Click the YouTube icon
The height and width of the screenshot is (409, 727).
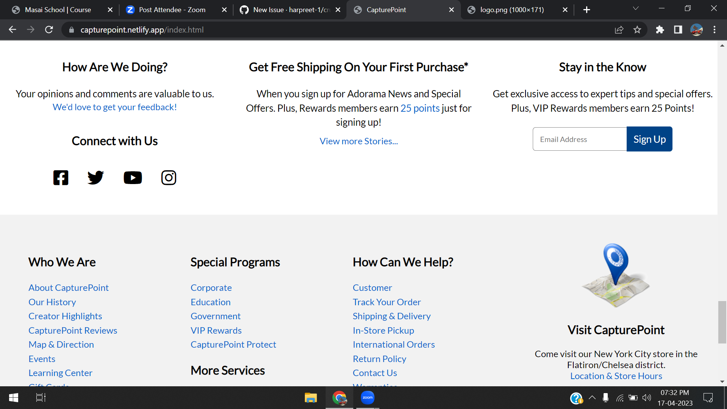tap(133, 178)
